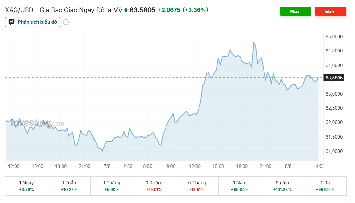Click the 63,5805 current price label on axis

(334, 78)
